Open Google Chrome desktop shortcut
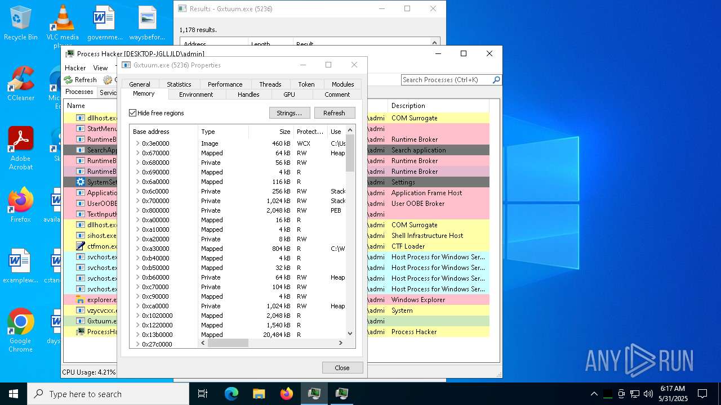The height and width of the screenshot is (405, 721). point(20,331)
